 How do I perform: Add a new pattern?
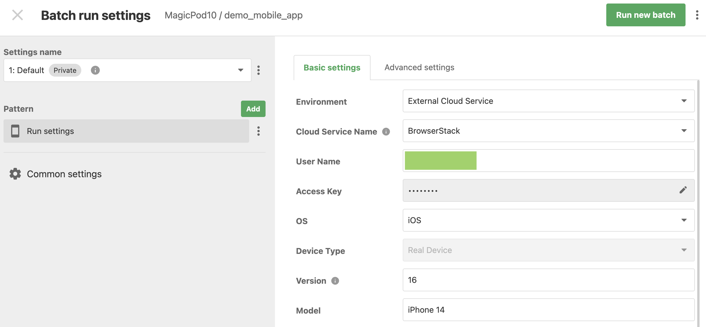253,109
